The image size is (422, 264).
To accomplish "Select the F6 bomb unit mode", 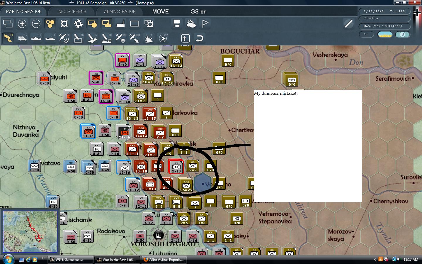I will [78, 38].
